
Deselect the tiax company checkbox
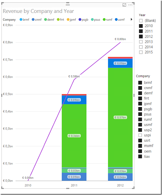(140, 156)
